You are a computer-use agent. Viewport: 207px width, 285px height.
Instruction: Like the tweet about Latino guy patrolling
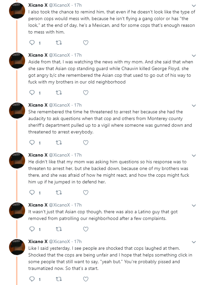pyautogui.click(x=86, y=229)
